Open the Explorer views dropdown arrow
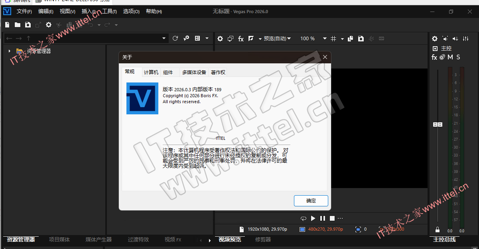The height and width of the screenshot is (249, 479). [207, 38]
